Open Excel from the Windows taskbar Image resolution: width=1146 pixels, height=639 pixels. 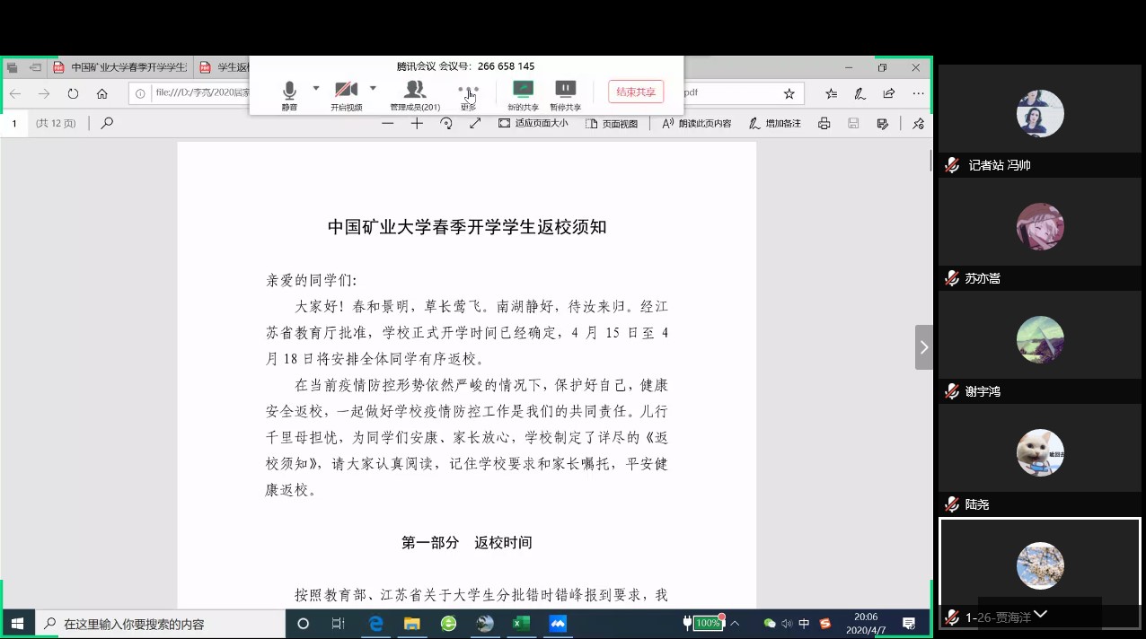point(521,624)
